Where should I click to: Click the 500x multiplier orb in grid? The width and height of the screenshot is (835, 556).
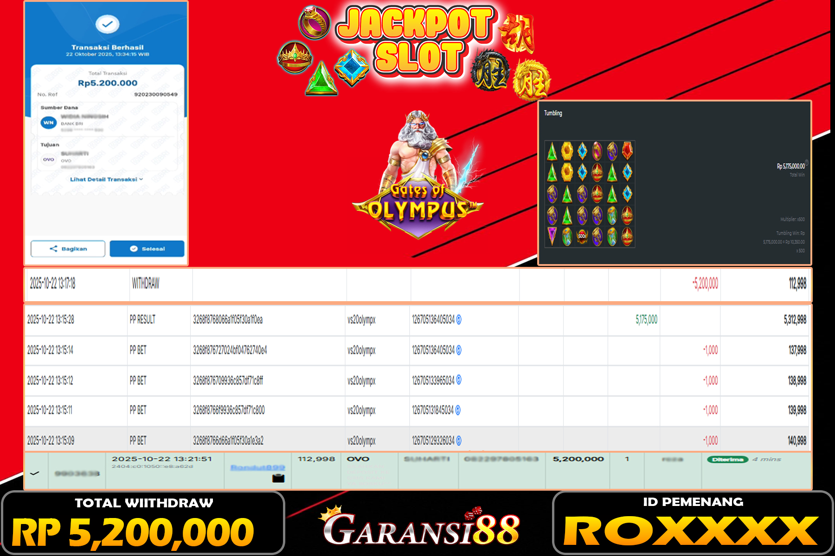coord(582,236)
